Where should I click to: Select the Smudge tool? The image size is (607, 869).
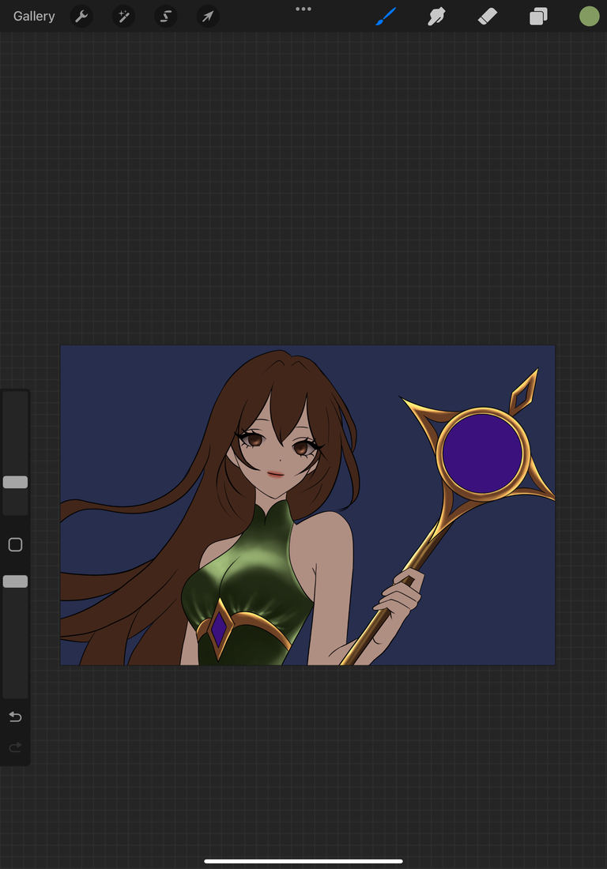point(437,16)
